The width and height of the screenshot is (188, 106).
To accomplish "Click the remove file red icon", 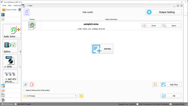I will click(x=32, y=84).
